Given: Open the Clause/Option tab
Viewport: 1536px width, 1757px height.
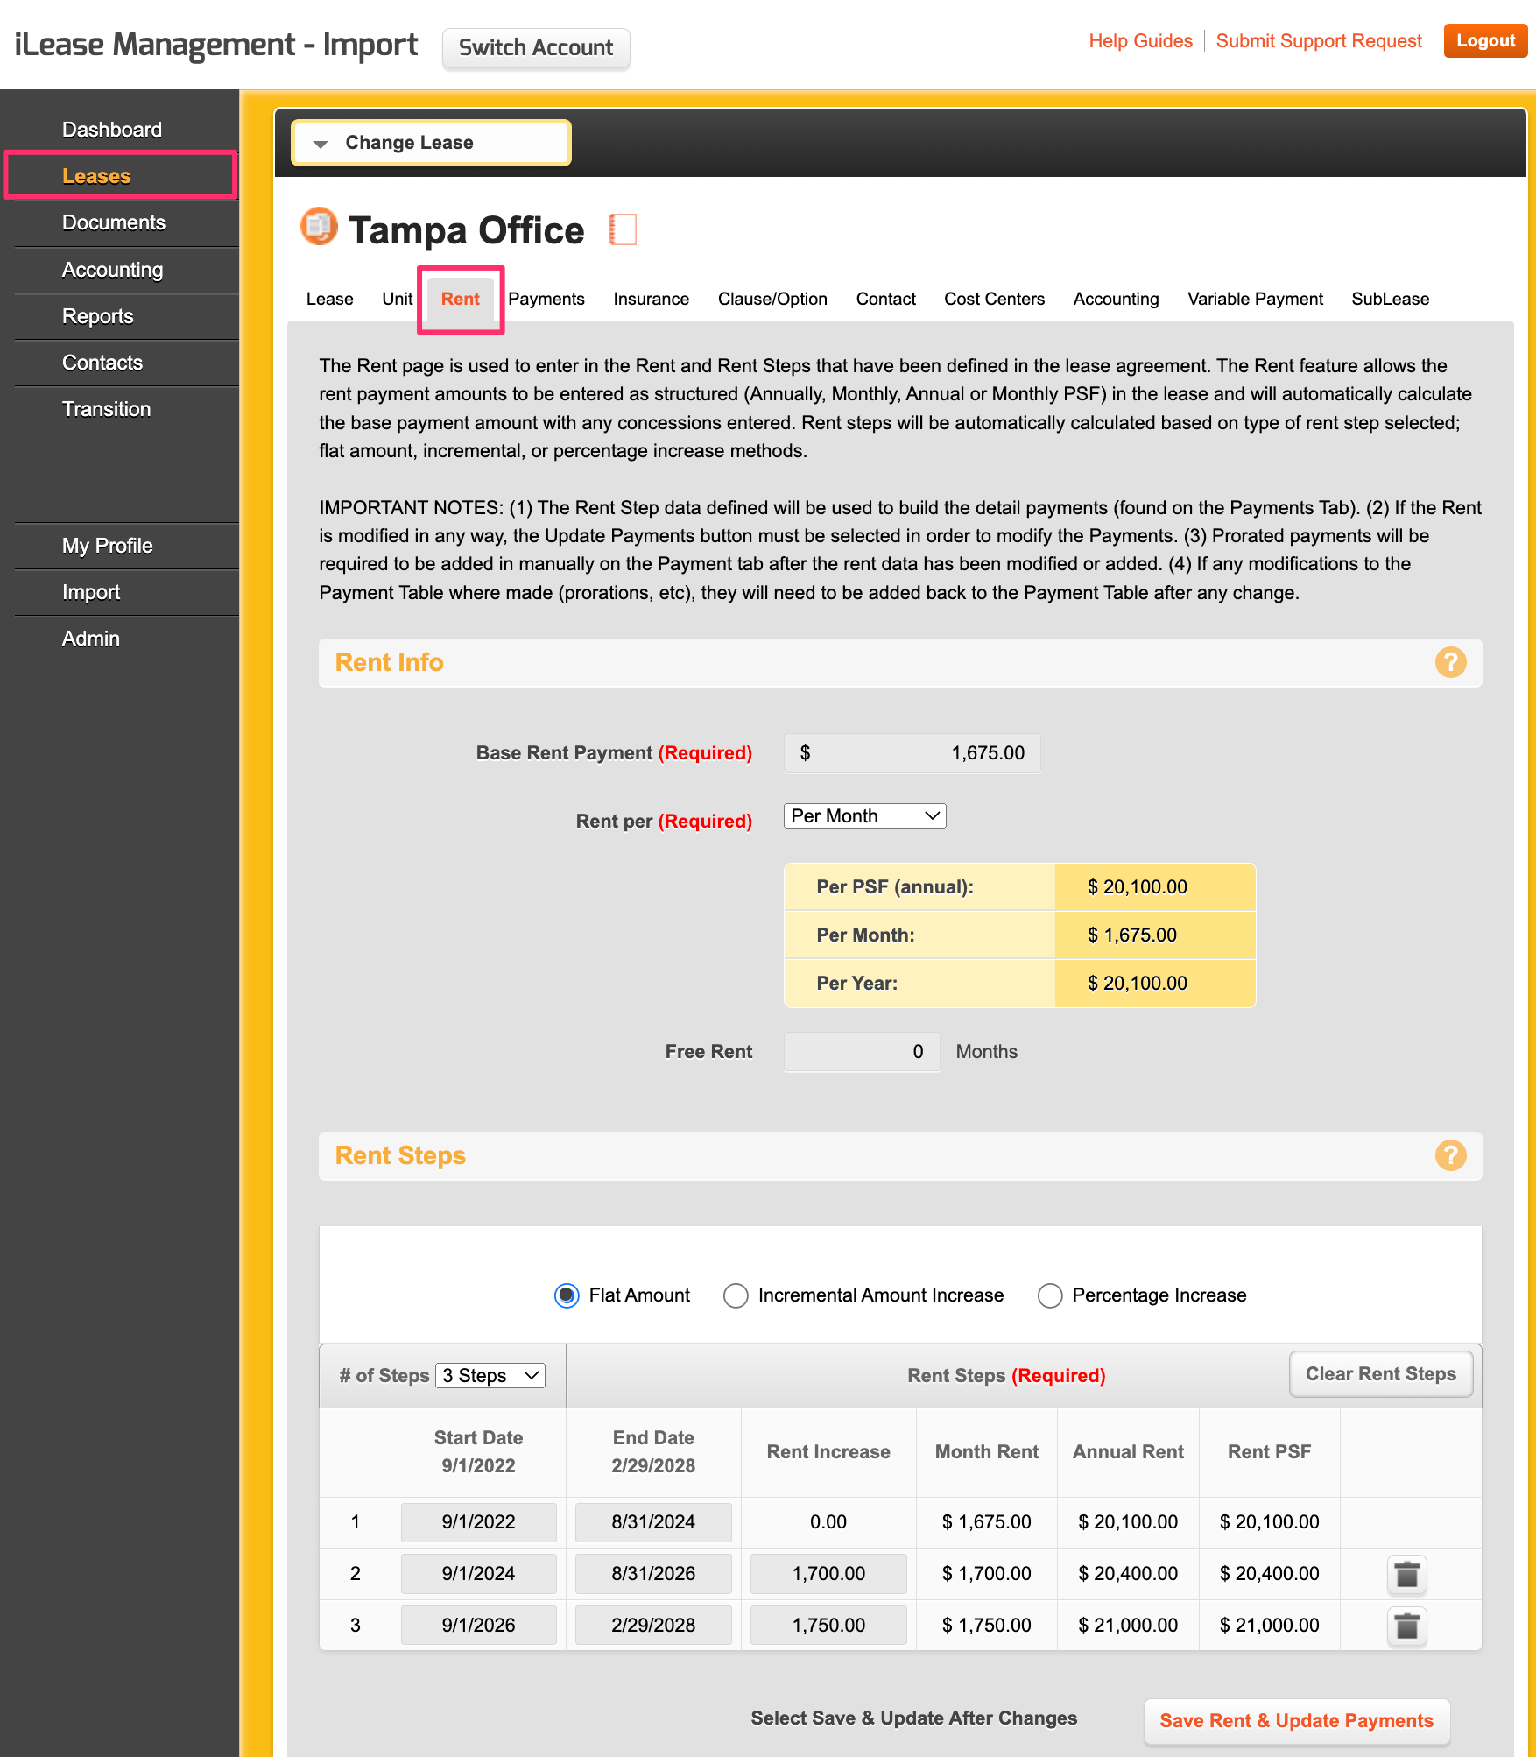Looking at the screenshot, I should [x=772, y=299].
